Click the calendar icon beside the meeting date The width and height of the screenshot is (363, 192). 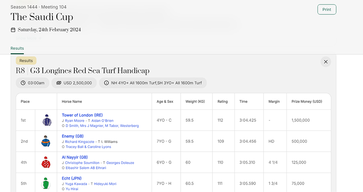13,30
